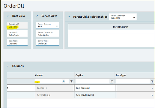The height and width of the screenshot is (108, 155).
Task: Collapse the Data View panel
Action: pyautogui.click(x=8, y=16)
